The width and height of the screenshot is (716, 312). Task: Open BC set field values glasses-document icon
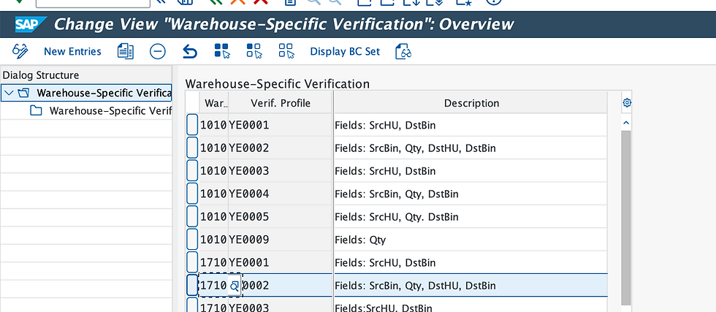point(403,51)
